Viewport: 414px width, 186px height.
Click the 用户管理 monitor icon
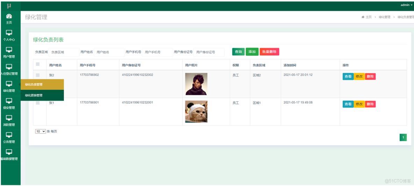pos(9,50)
